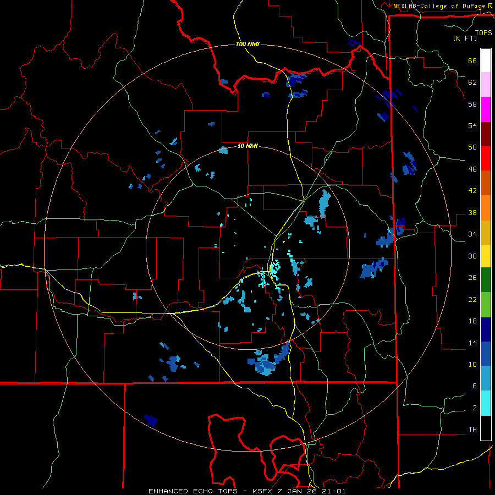Viewport: 495px width, 495px height.
Task: Click the "ENHANCED ECHO TOPS" product title
Action: [x=193, y=491]
